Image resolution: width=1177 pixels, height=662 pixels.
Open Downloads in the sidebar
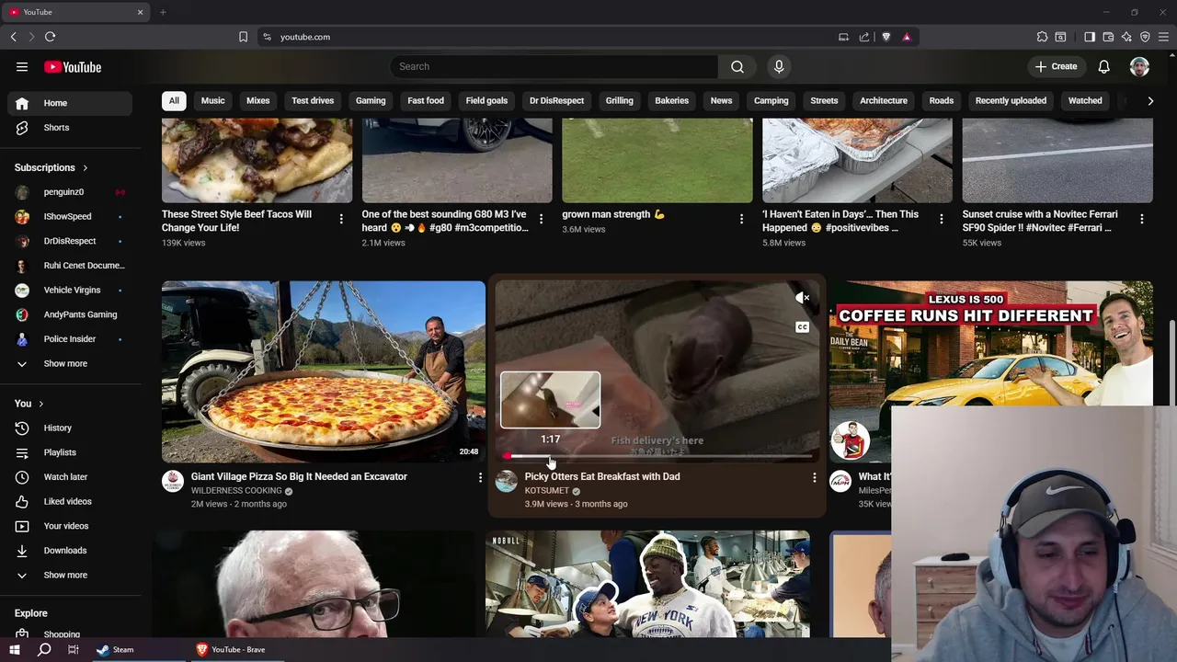point(70,551)
